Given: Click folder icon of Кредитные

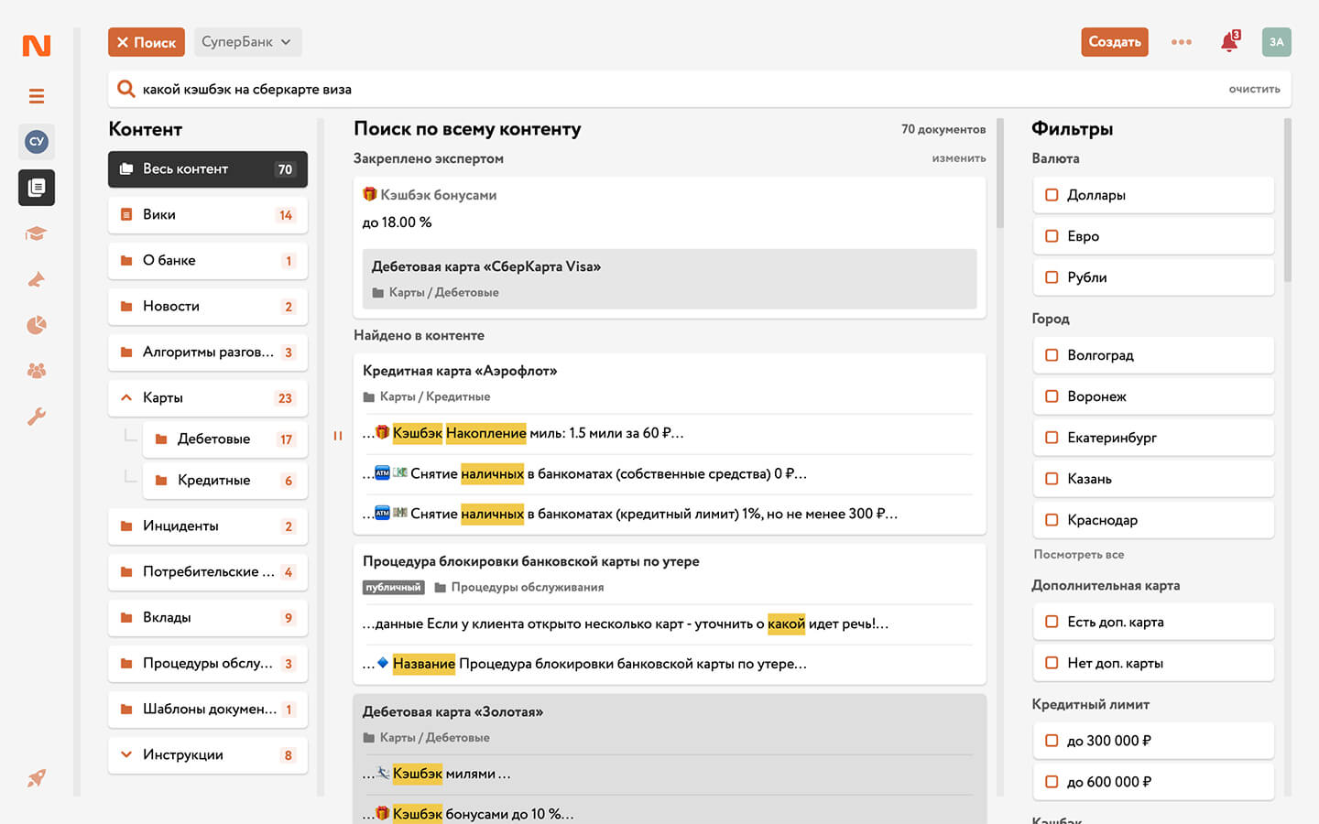Looking at the screenshot, I should point(161,481).
